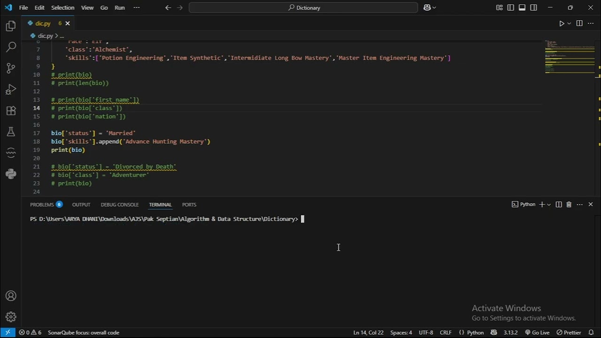601x338 pixels.
Task: Open the View menu
Action: [x=87, y=8]
